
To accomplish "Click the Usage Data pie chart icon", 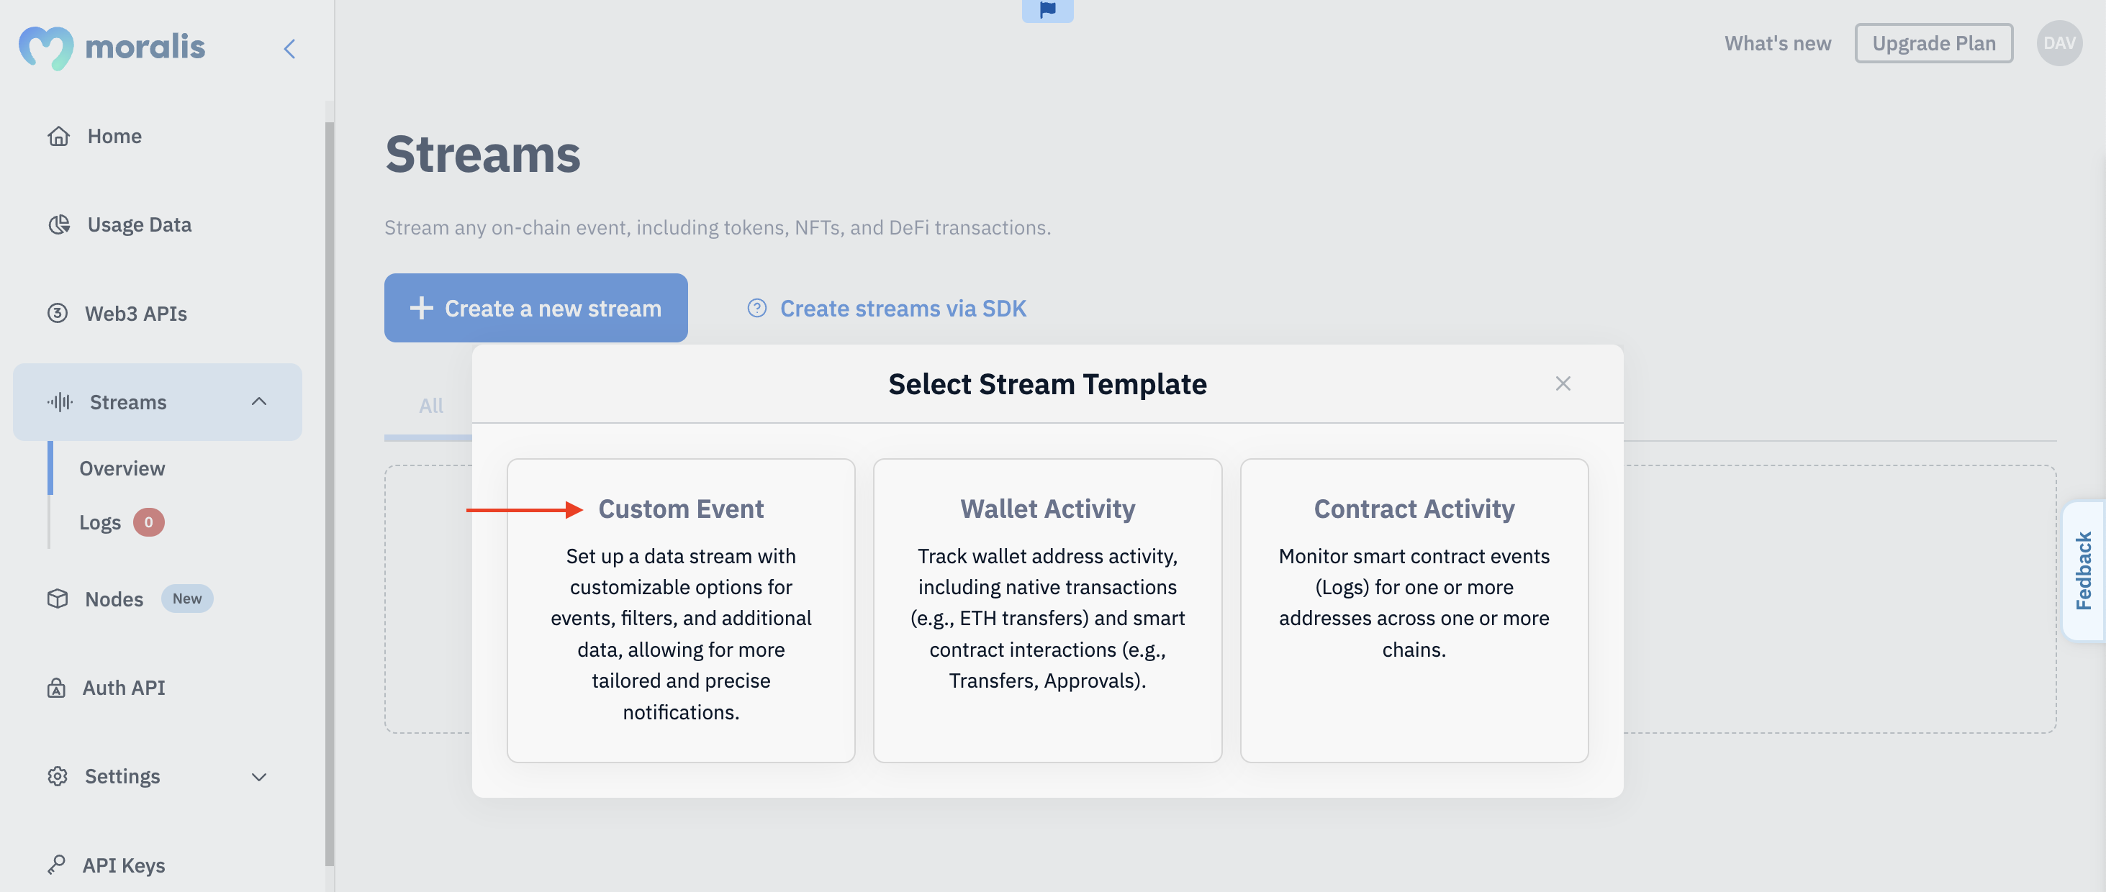I will pyautogui.click(x=58, y=224).
